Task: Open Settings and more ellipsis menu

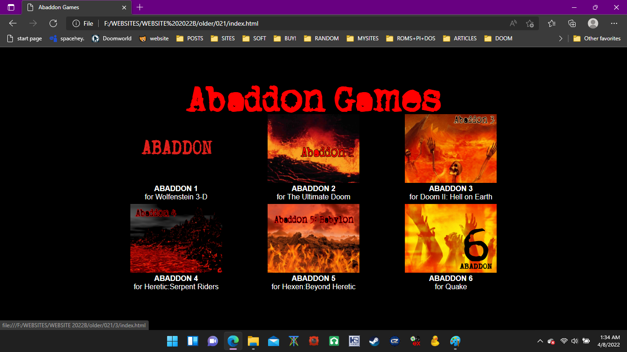Action: click(x=614, y=23)
